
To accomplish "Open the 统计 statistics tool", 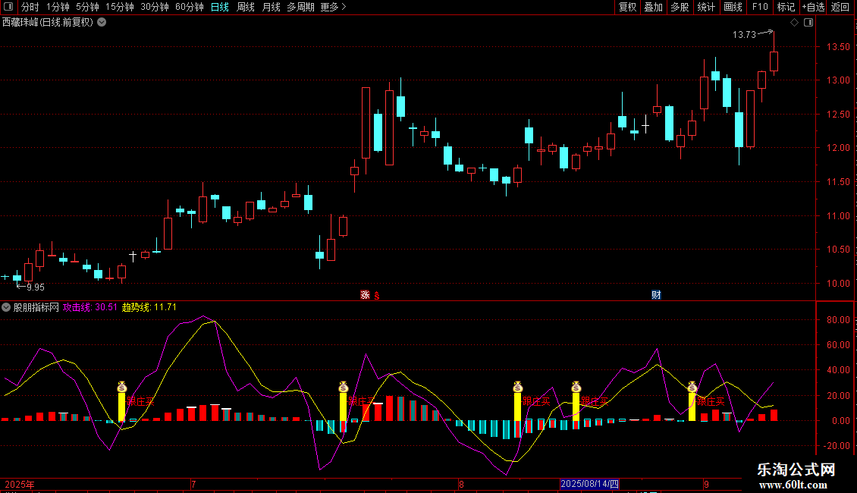I will click(x=706, y=7).
